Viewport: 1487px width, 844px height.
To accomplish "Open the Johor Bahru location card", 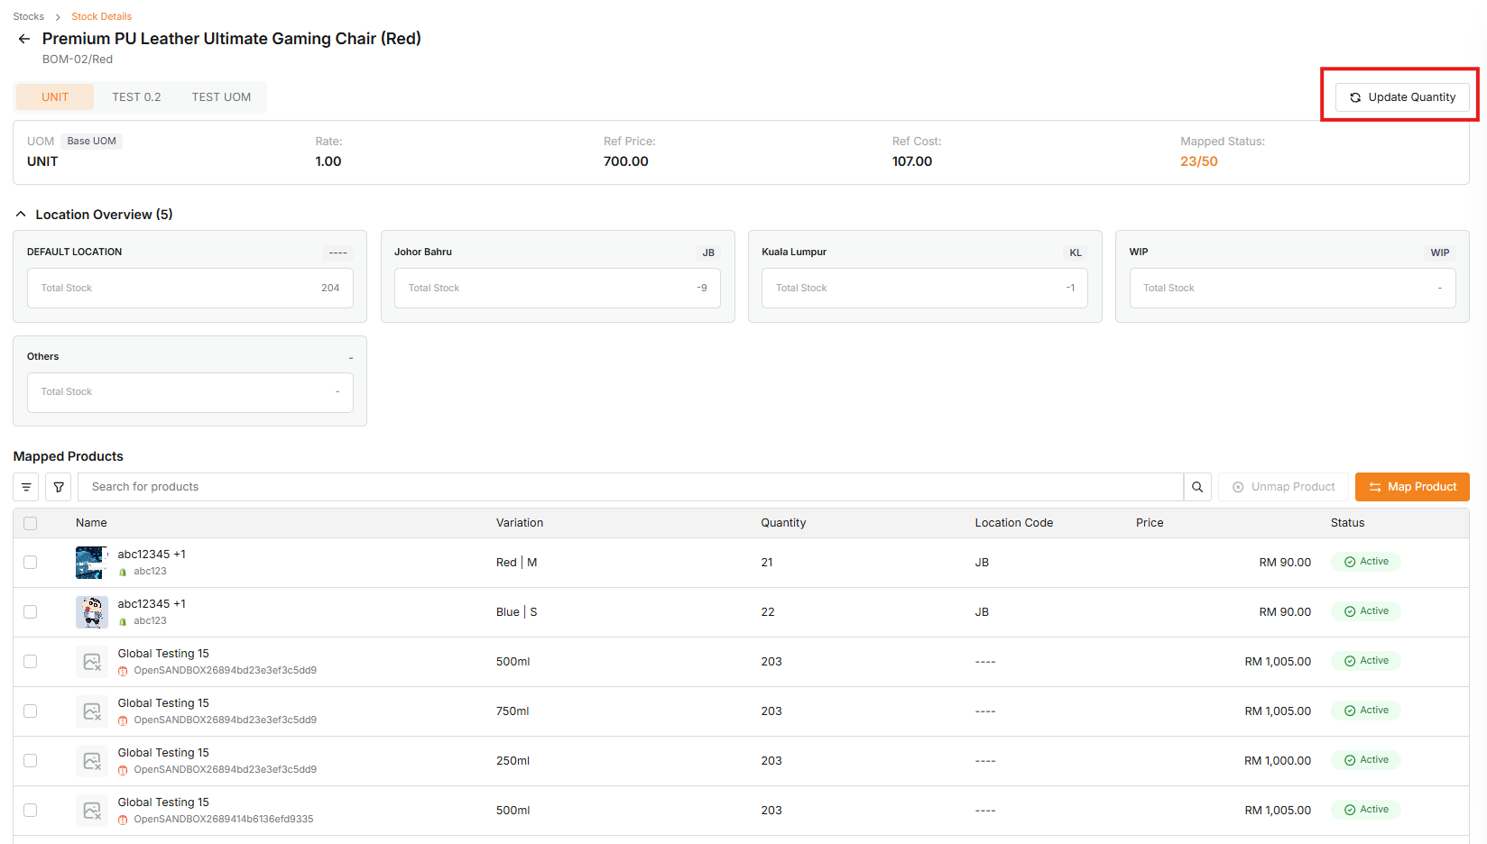I will click(558, 276).
